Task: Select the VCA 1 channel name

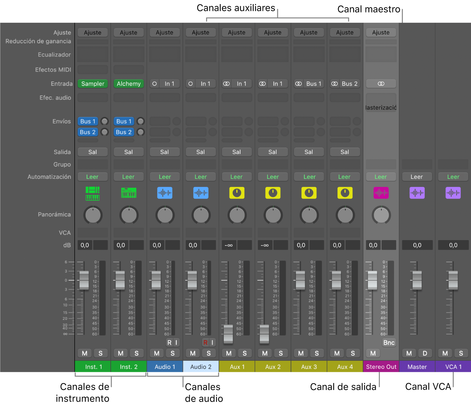Action: click(453, 367)
